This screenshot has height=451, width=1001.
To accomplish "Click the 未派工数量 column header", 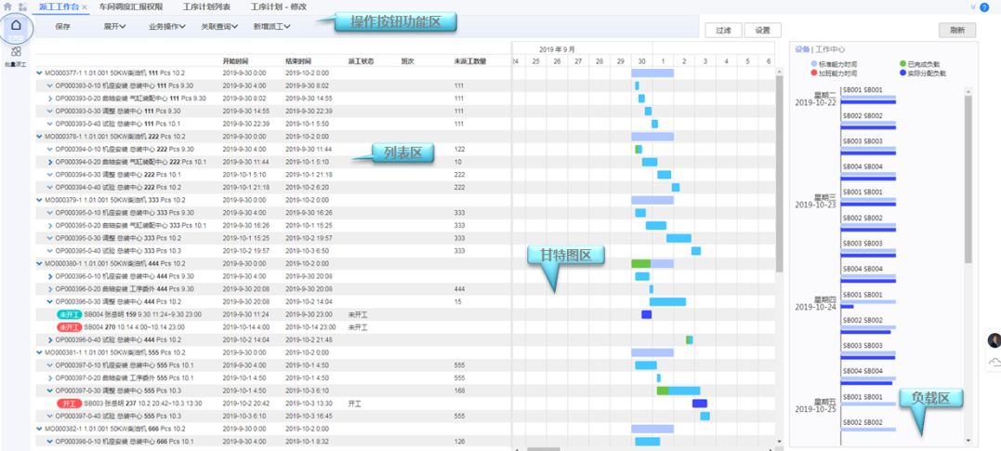I will click(x=470, y=61).
